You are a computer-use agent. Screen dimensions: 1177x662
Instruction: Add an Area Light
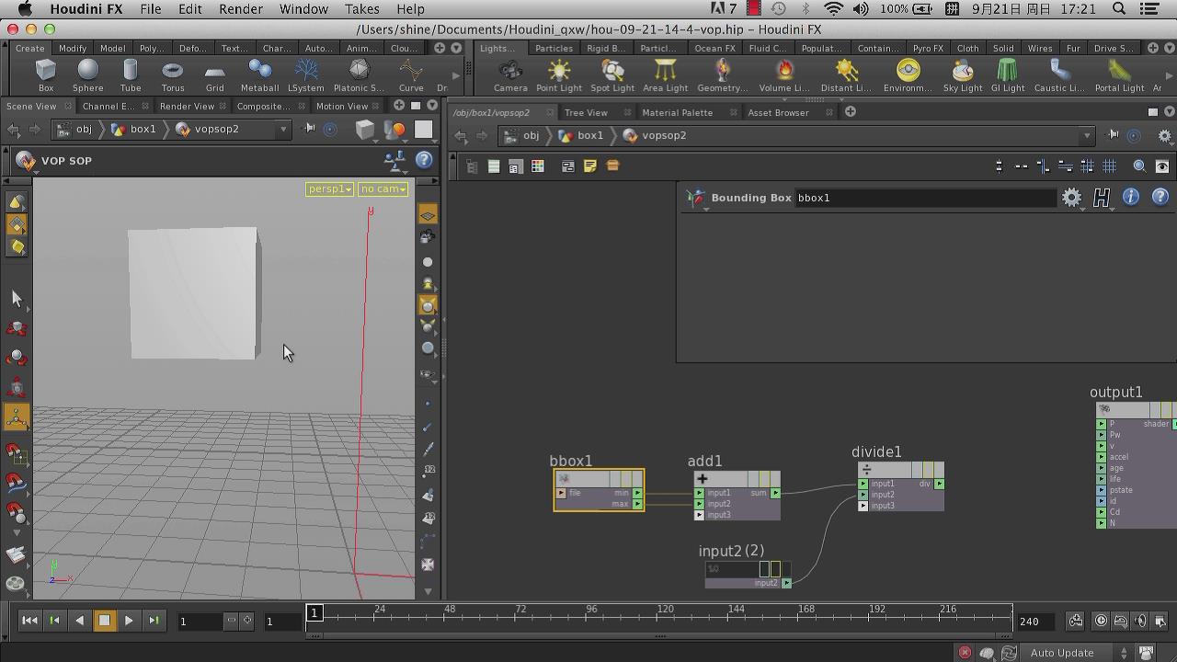pos(666,75)
